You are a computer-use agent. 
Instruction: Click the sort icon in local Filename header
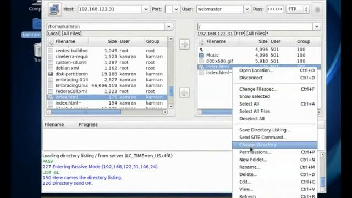pos(51,42)
